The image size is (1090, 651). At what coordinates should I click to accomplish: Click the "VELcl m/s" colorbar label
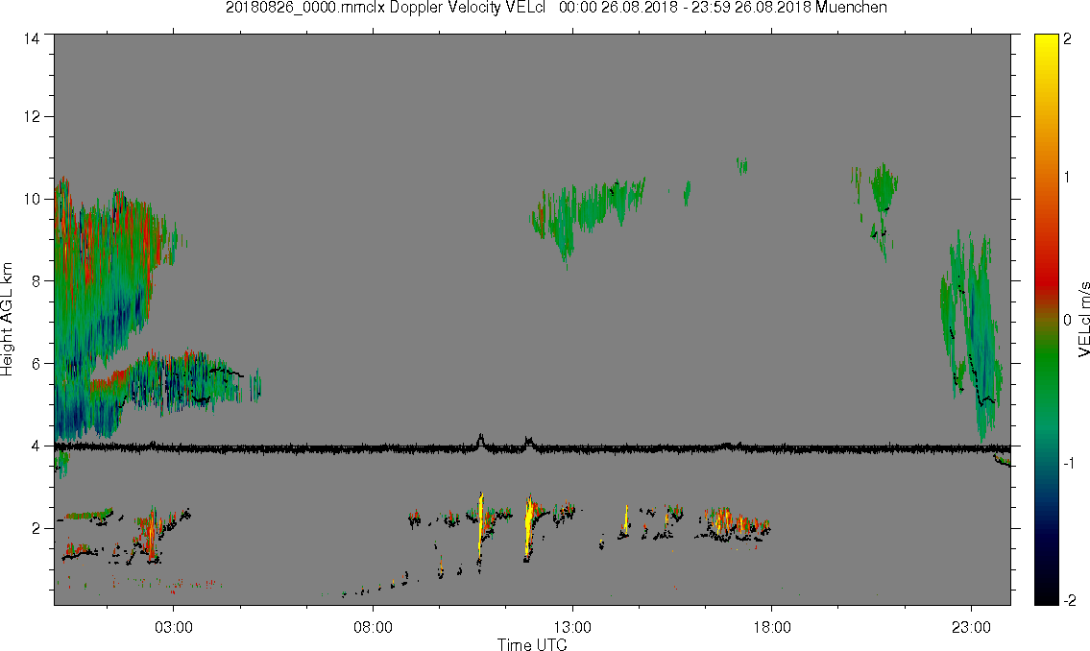(1083, 320)
